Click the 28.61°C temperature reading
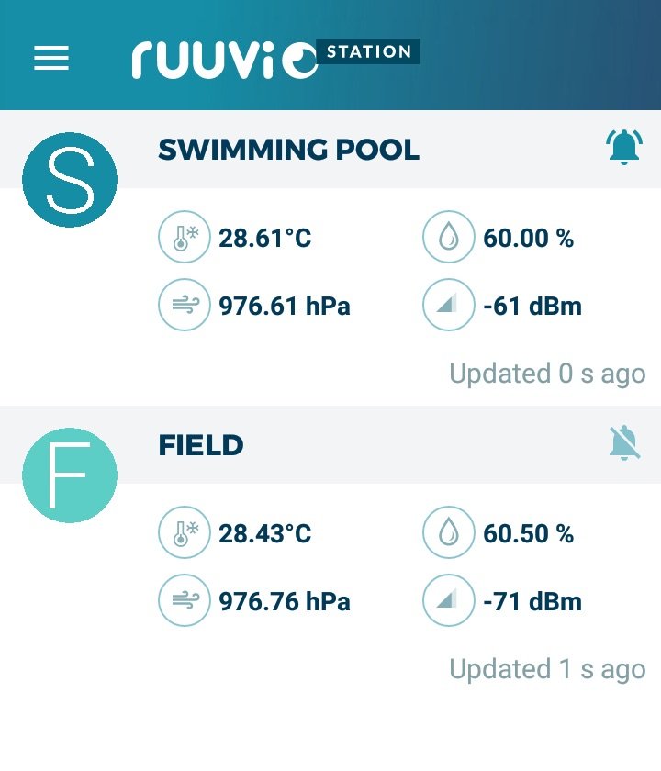661x771 pixels. (264, 238)
